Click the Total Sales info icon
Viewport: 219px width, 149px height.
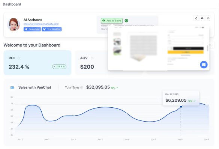coord(82,87)
